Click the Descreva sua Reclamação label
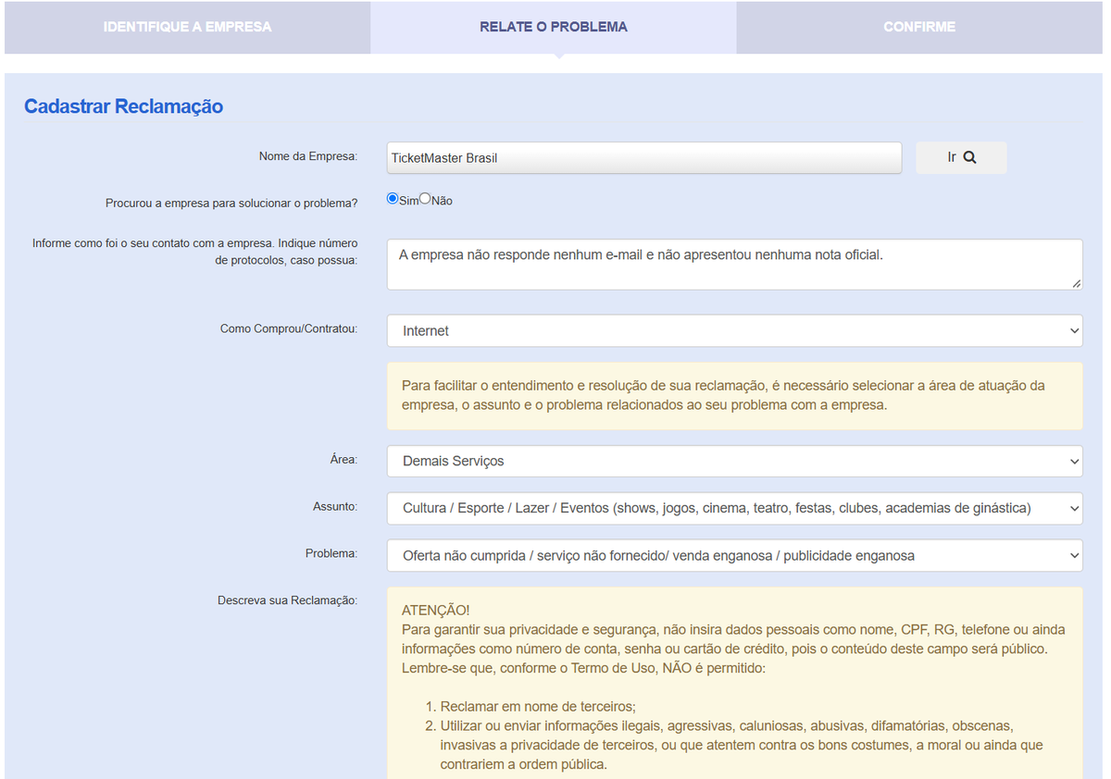 pos(288,600)
